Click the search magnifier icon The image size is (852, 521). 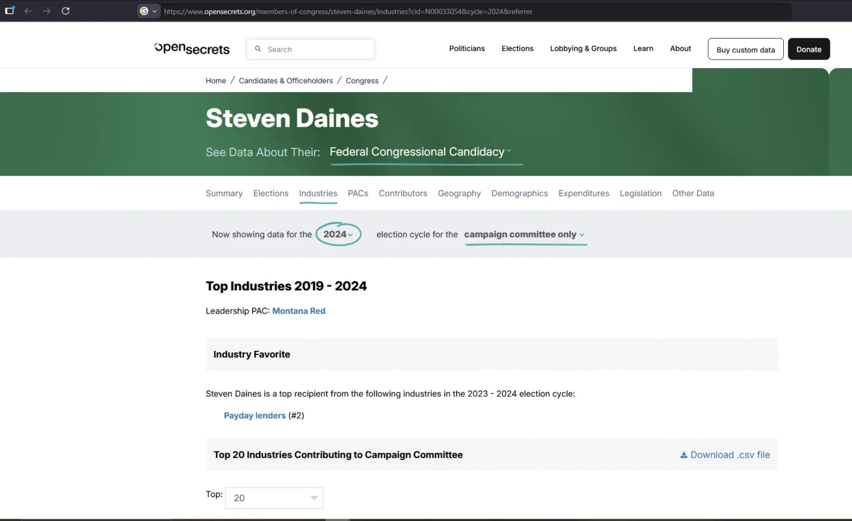258,49
